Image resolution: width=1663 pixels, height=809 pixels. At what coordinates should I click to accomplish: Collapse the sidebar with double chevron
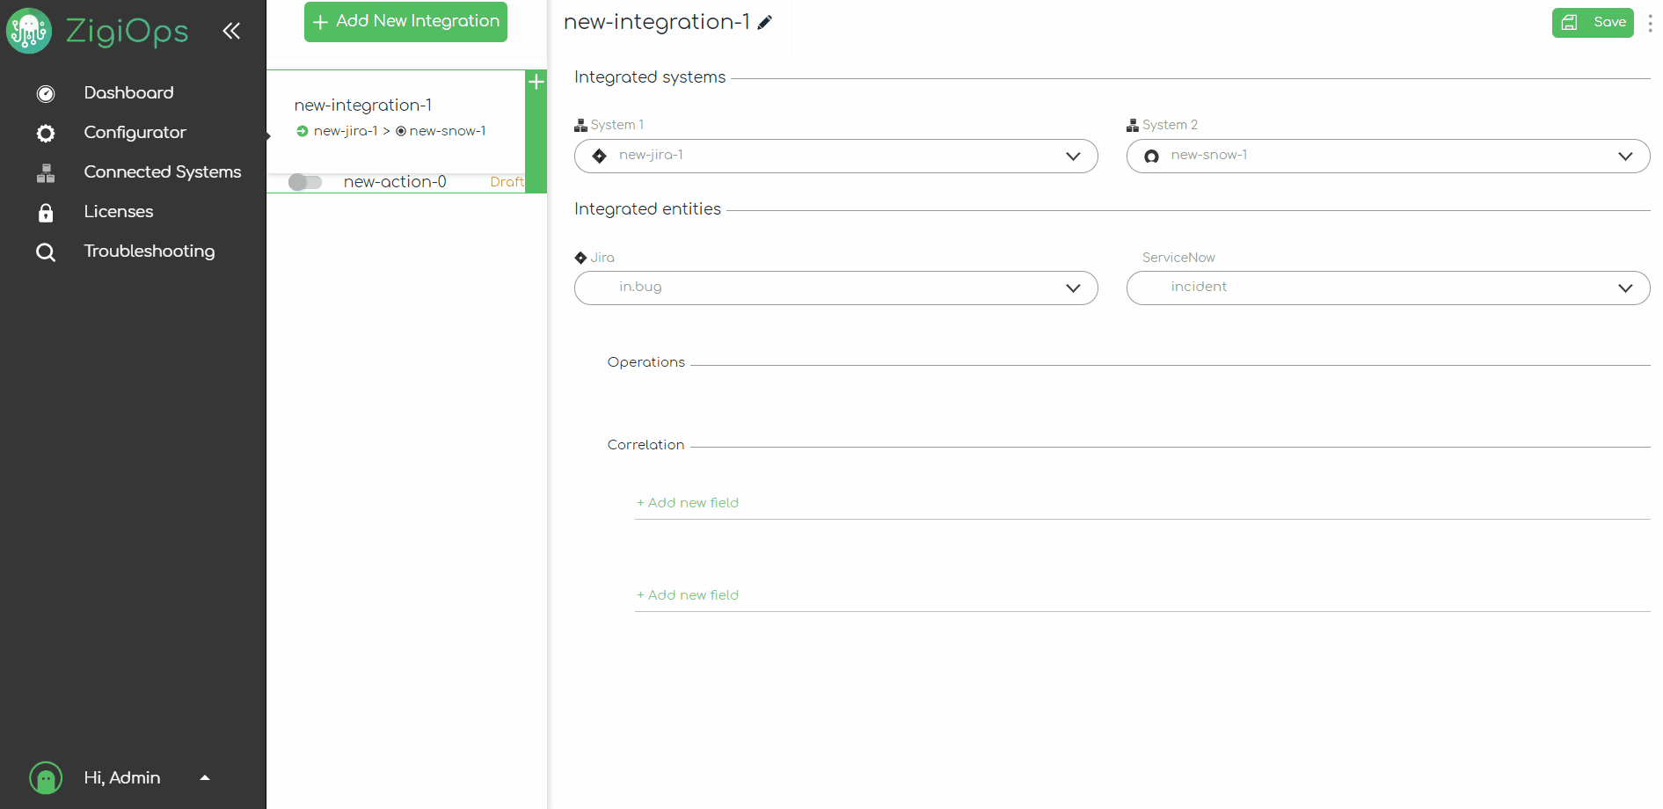[x=231, y=32]
